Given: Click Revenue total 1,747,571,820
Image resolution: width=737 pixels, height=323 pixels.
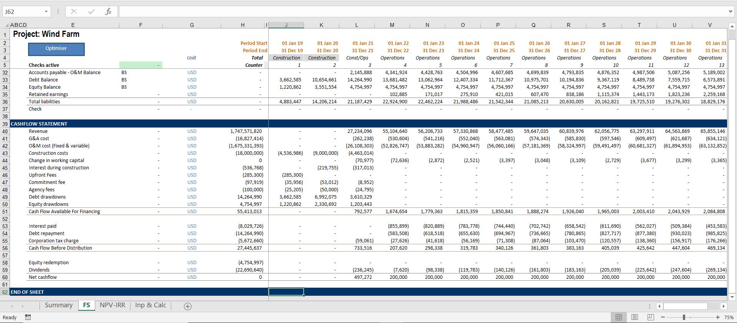Looking at the screenshot, I should pos(246,131).
